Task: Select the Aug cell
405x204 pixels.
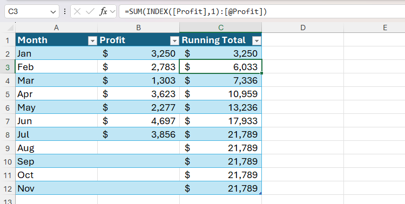Action: tap(56, 147)
